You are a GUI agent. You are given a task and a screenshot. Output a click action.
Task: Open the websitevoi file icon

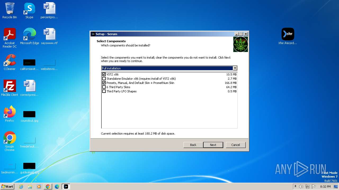point(49,64)
